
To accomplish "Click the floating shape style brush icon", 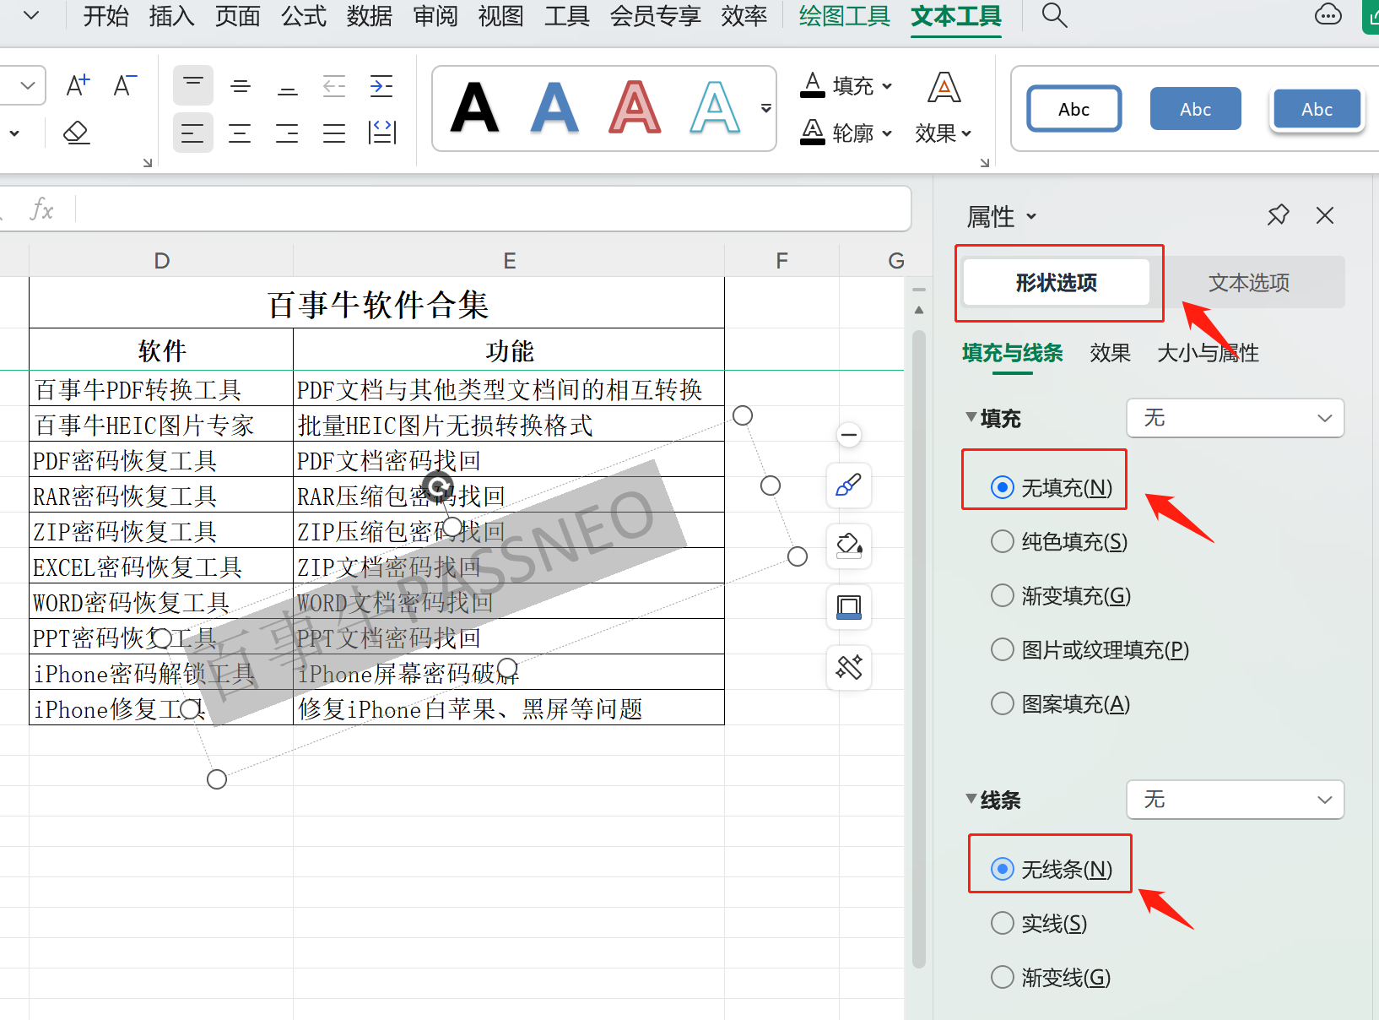I will [849, 486].
